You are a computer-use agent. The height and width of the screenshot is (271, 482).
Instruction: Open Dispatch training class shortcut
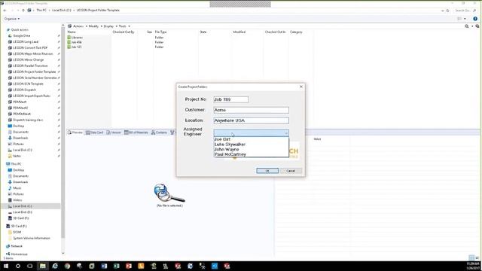[x=28, y=120]
